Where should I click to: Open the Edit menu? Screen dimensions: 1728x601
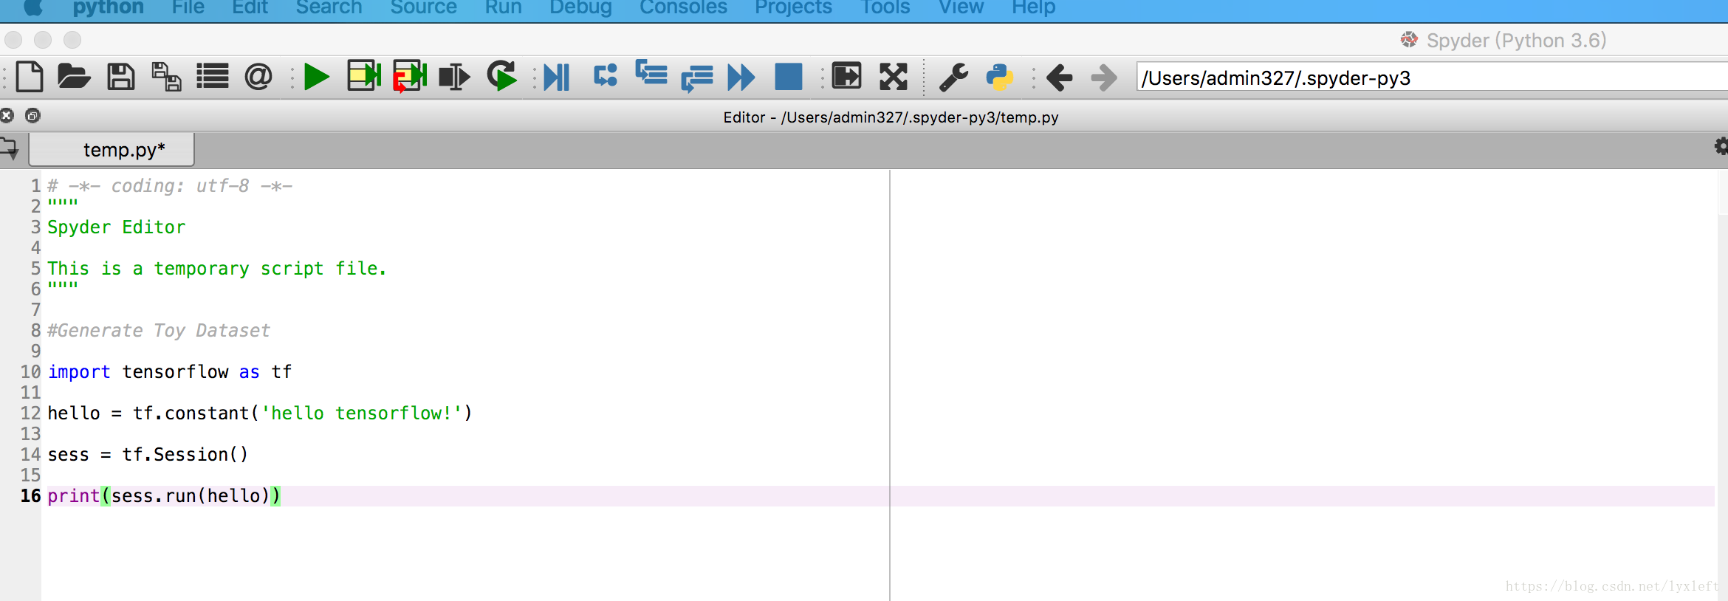click(250, 7)
